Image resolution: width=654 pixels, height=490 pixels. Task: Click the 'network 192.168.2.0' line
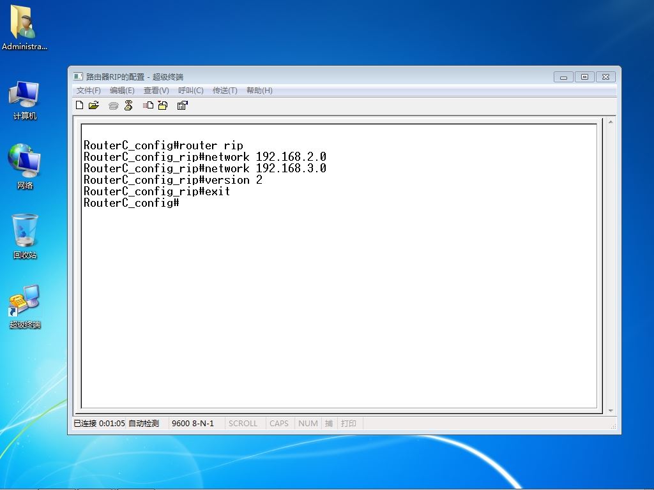[205, 157]
